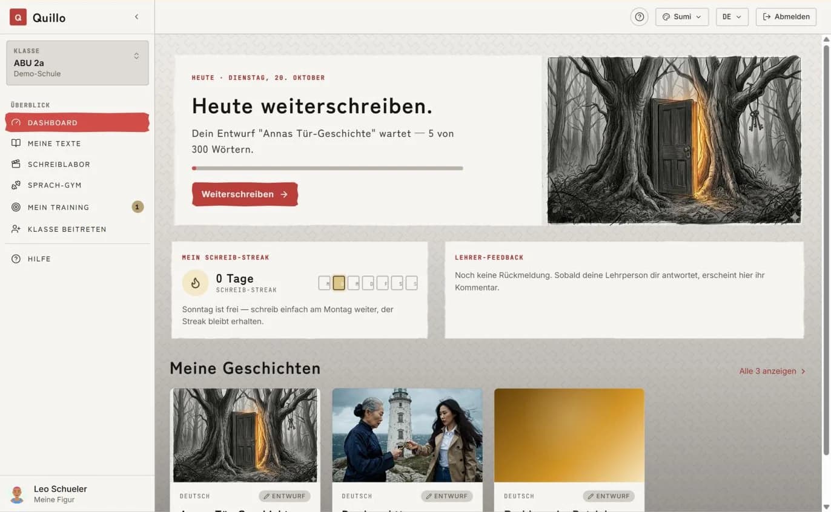Click the "Heute weiterschreiben." heading
This screenshot has width=831, height=512.
pos(312,107)
